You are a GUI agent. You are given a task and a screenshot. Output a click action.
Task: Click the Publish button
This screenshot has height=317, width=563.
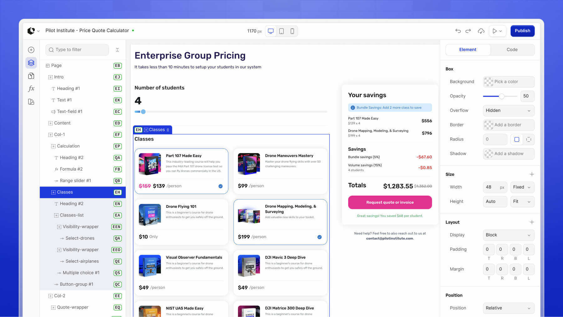point(522,31)
